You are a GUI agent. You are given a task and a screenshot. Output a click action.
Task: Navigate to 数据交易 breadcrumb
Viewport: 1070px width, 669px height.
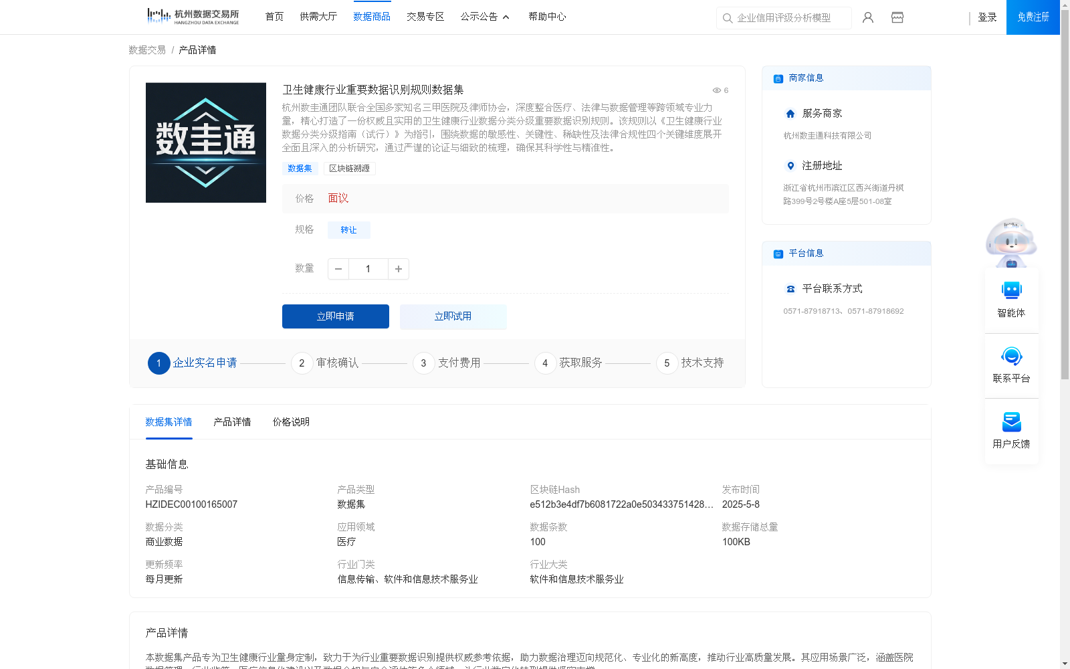tap(147, 50)
